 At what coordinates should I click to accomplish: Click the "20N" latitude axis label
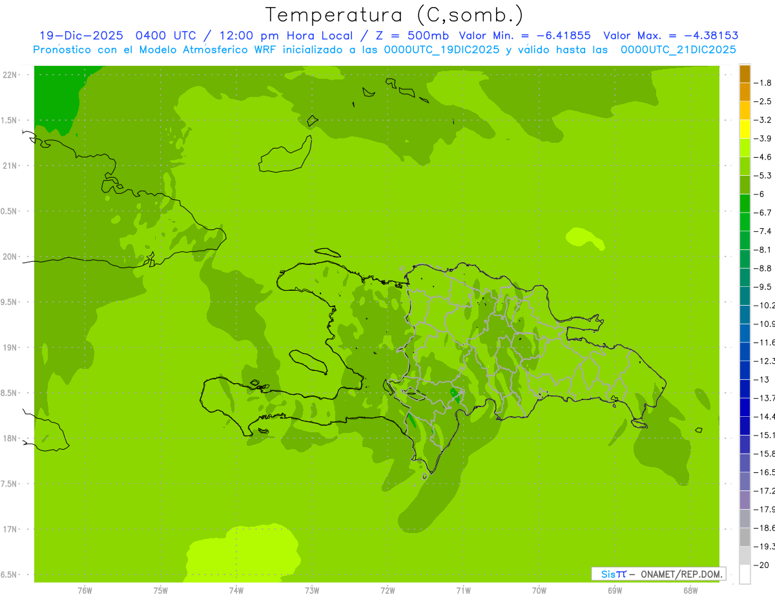pos(11,257)
